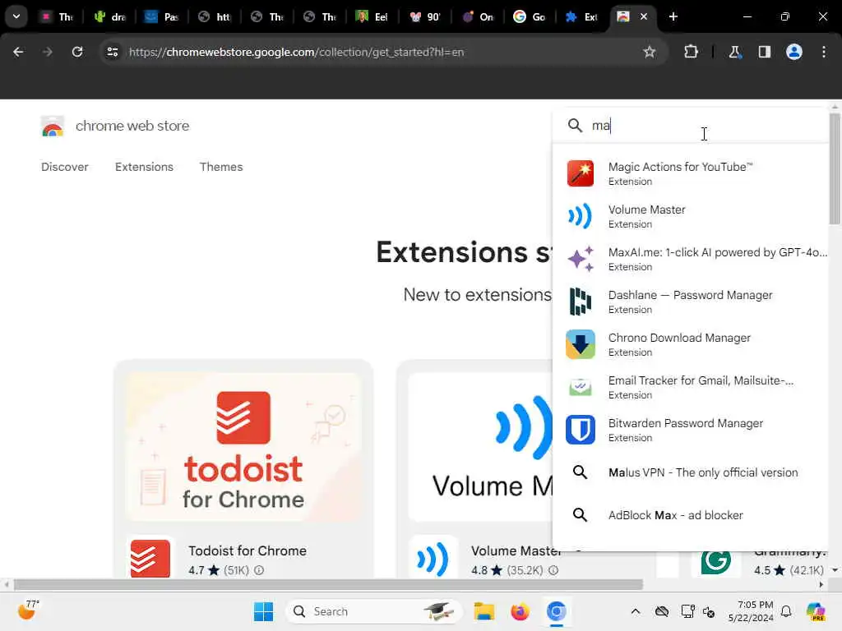Image resolution: width=842 pixels, height=631 pixels.
Task: Select Volume Master suggestion
Action: pyautogui.click(x=690, y=216)
